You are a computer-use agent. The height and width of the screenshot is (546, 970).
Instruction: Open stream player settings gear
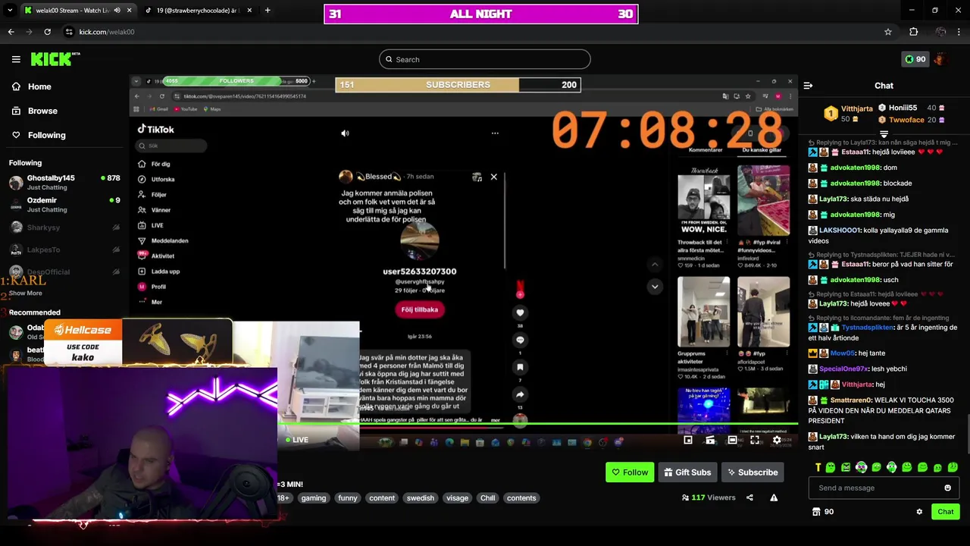coord(777,440)
